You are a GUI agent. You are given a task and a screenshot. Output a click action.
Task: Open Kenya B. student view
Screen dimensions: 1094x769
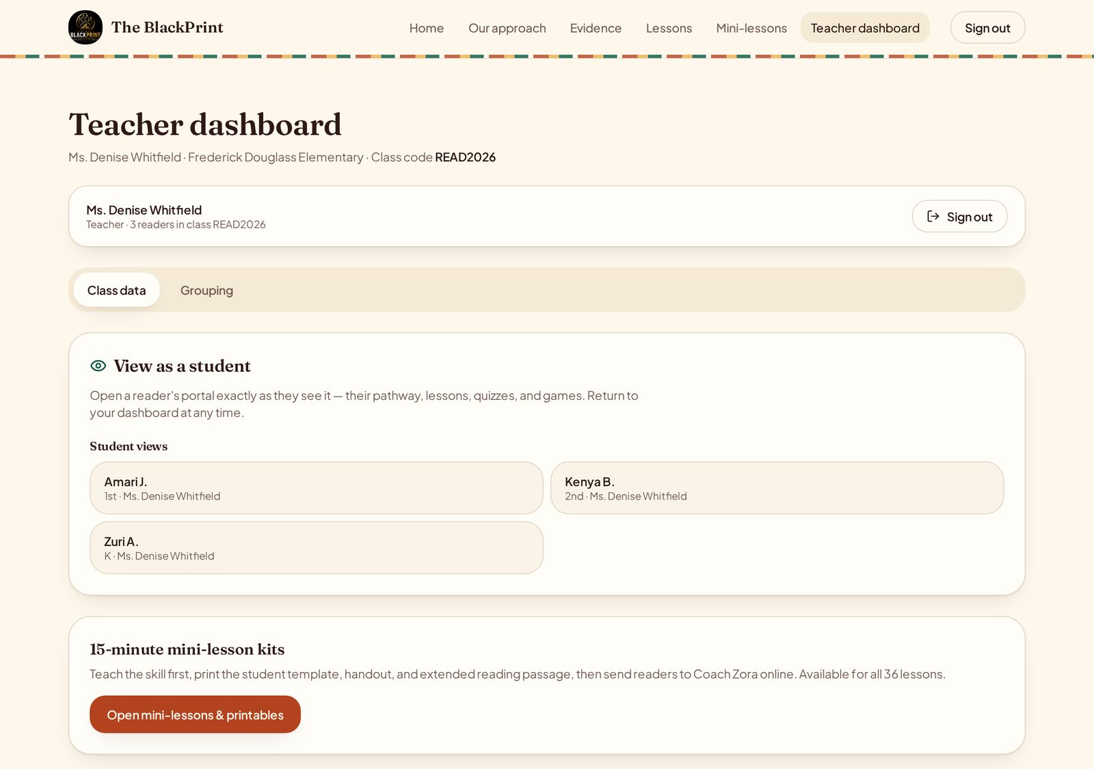777,488
